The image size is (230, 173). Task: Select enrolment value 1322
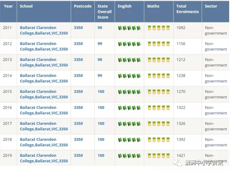click(181, 107)
